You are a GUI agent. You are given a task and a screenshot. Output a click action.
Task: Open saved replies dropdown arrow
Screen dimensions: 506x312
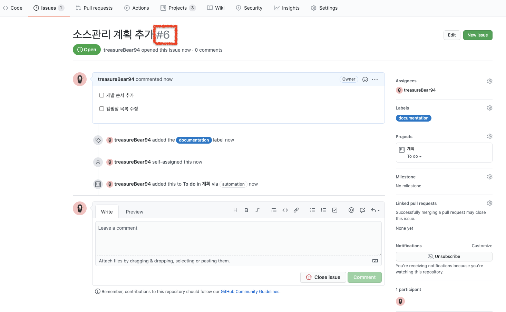pos(376,210)
